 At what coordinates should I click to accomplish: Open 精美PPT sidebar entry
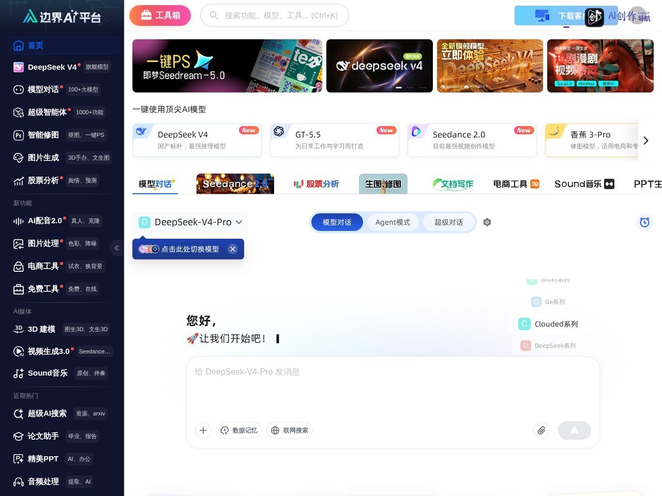tap(63, 459)
